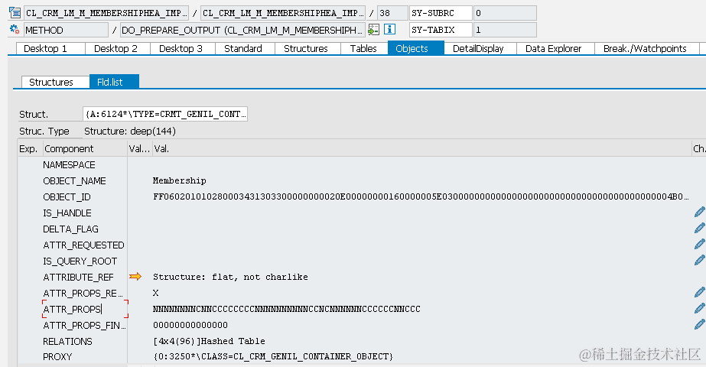Viewport: 706px width, 367px height.
Task: Select the IS_QUERY_ROOT component
Action: (x=80, y=261)
